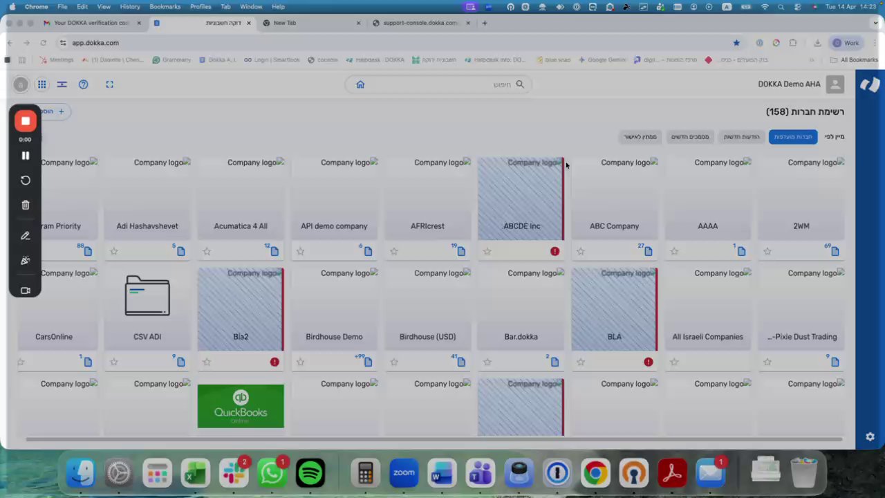The height and width of the screenshot is (498, 885).
Task: Open the Chrome History menu
Action: pyautogui.click(x=129, y=6)
